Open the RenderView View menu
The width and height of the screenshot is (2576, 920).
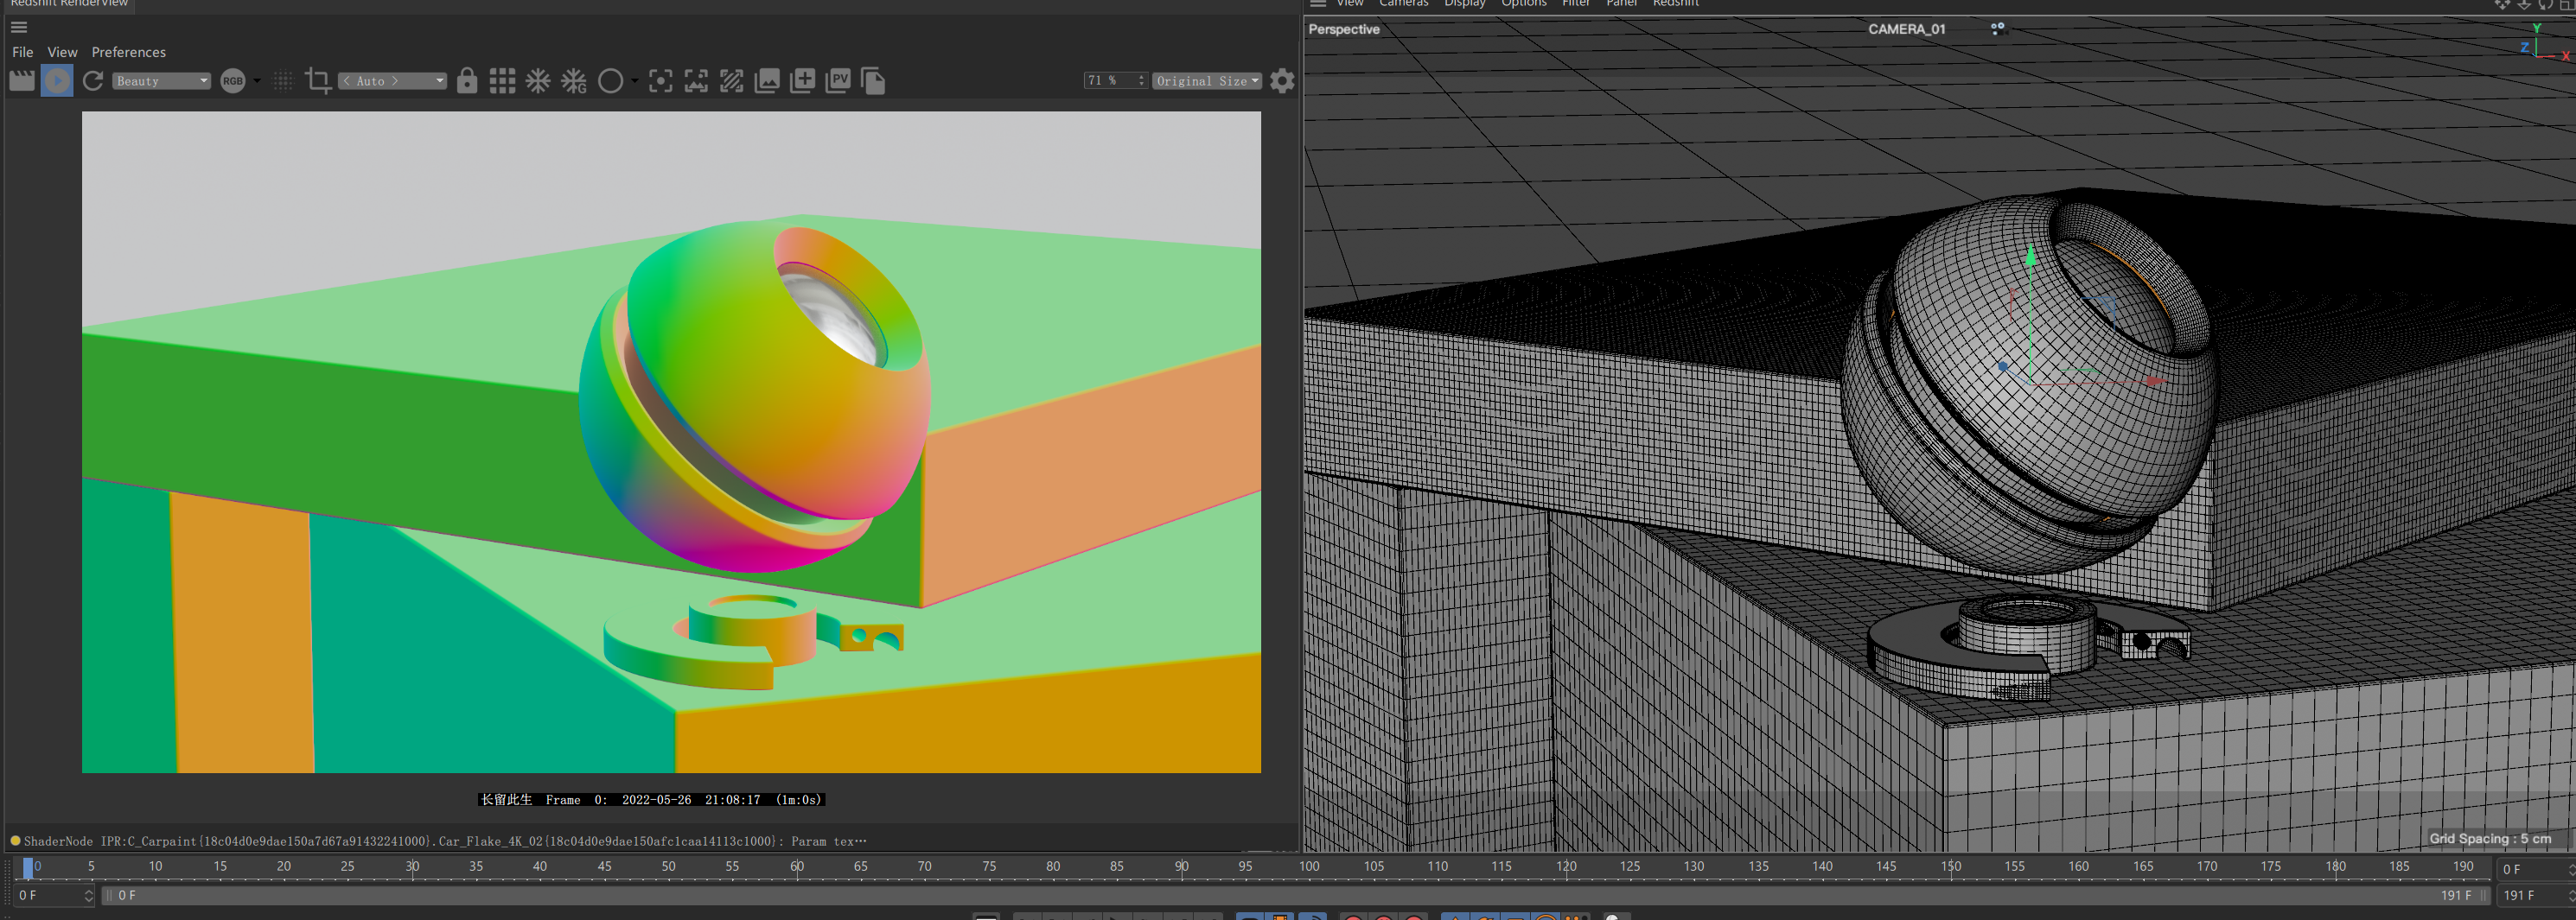tap(62, 52)
